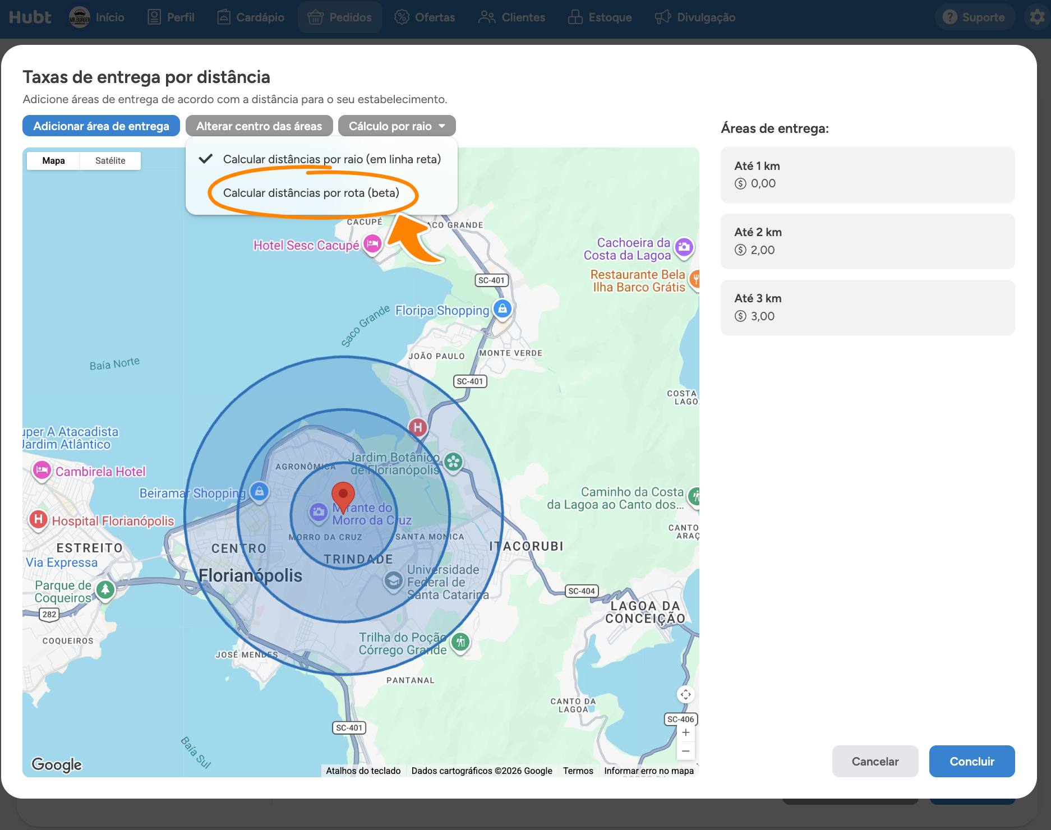Click Adicionar área de entrega button
The width and height of the screenshot is (1051, 830).
click(101, 126)
